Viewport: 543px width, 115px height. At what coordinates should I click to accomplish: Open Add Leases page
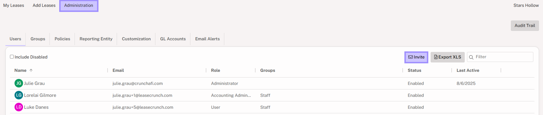coord(44,5)
